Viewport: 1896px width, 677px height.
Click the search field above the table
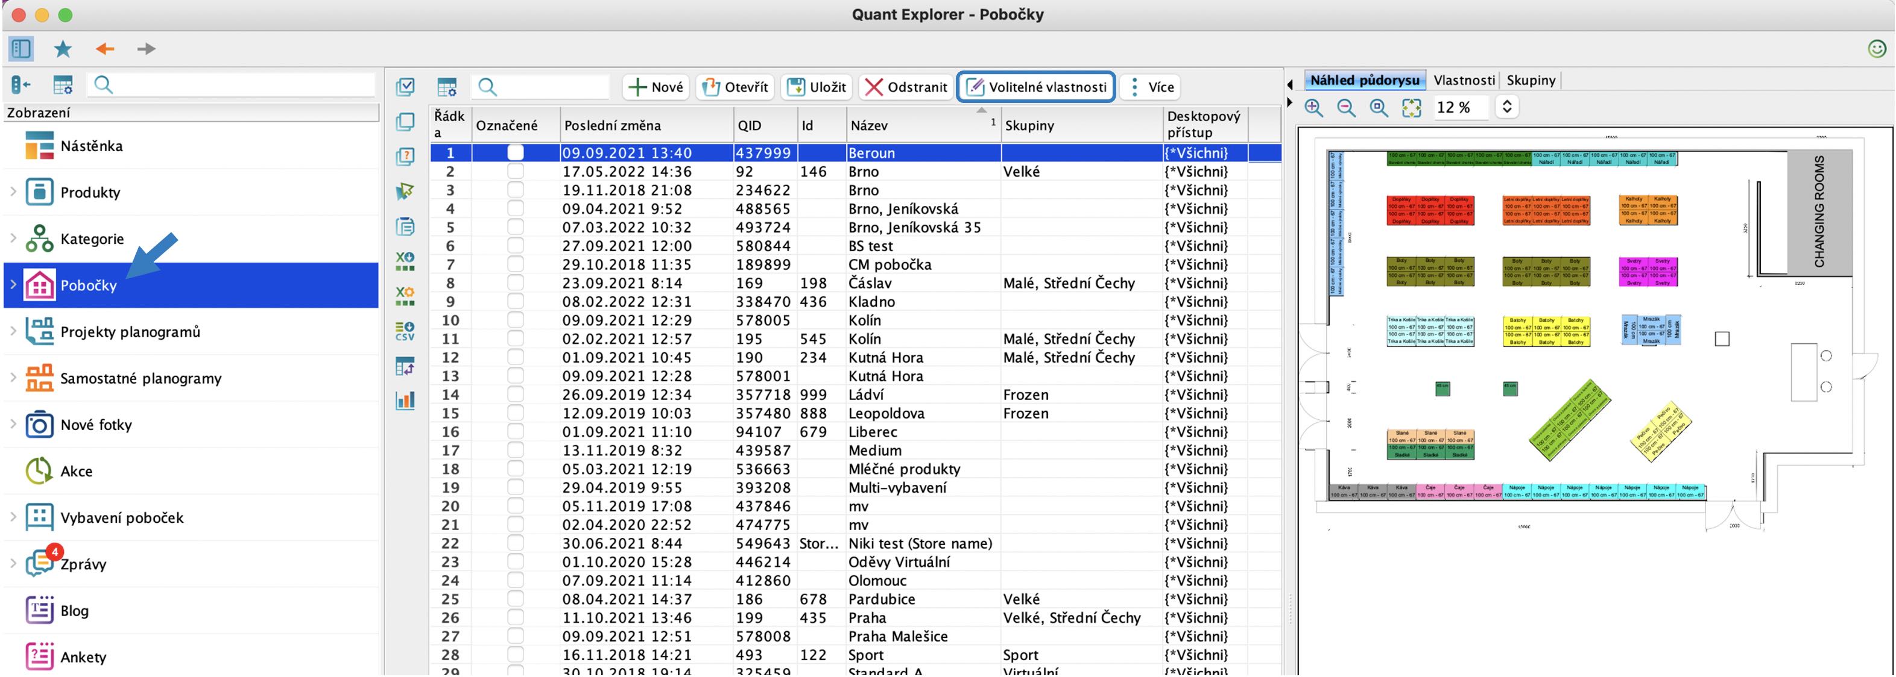point(541,87)
